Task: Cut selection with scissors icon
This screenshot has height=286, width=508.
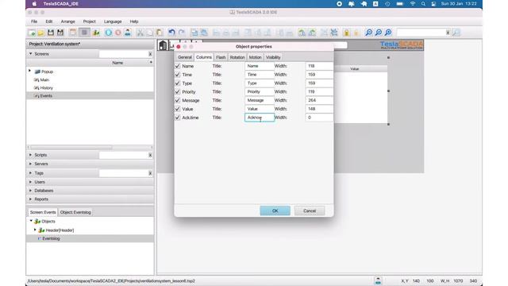Action: [140, 33]
